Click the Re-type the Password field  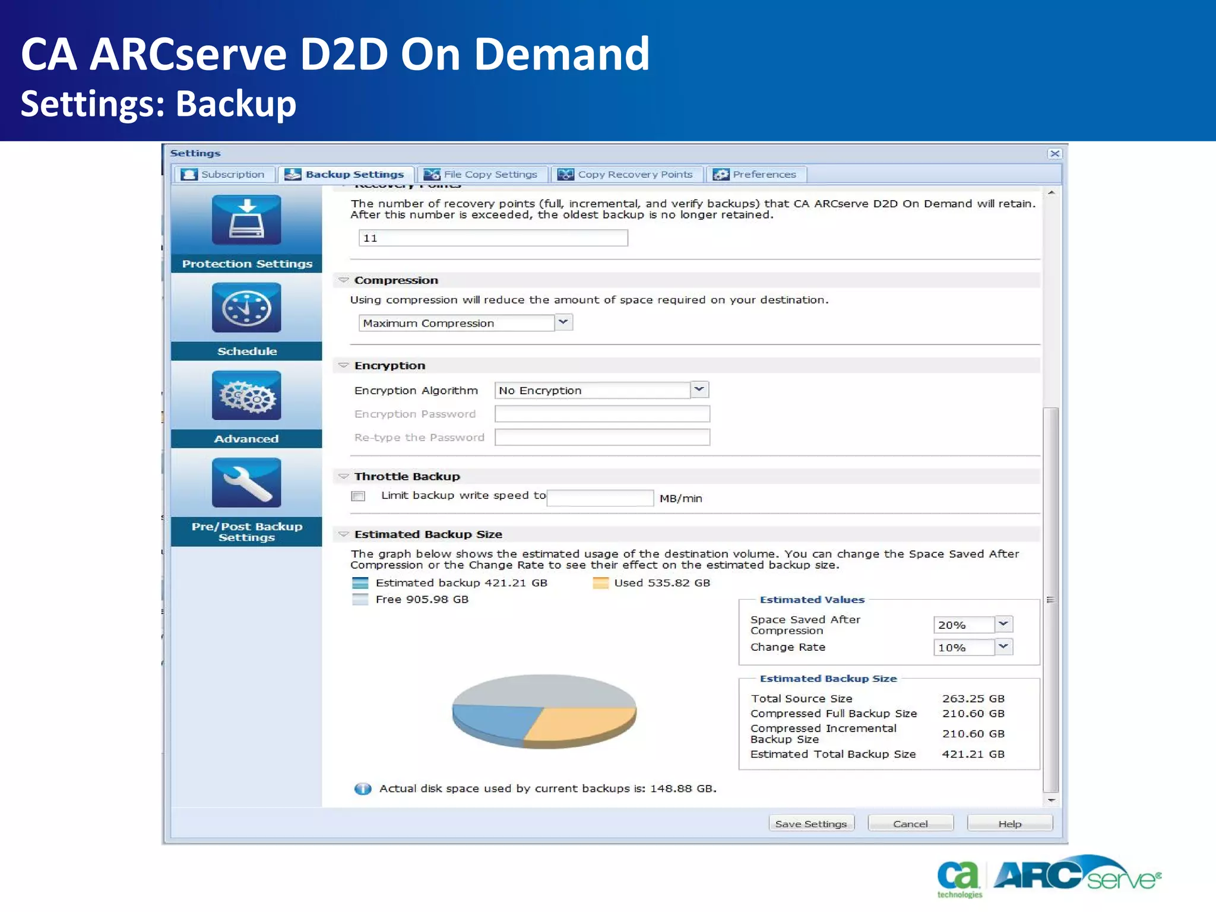pos(603,438)
